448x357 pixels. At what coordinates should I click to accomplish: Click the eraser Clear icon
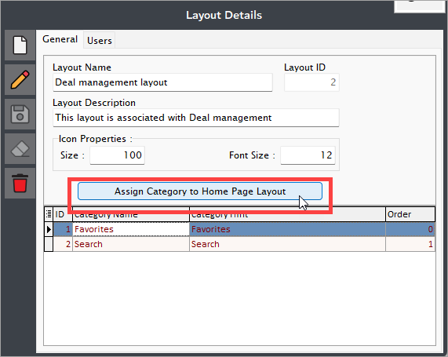pyautogui.click(x=20, y=148)
